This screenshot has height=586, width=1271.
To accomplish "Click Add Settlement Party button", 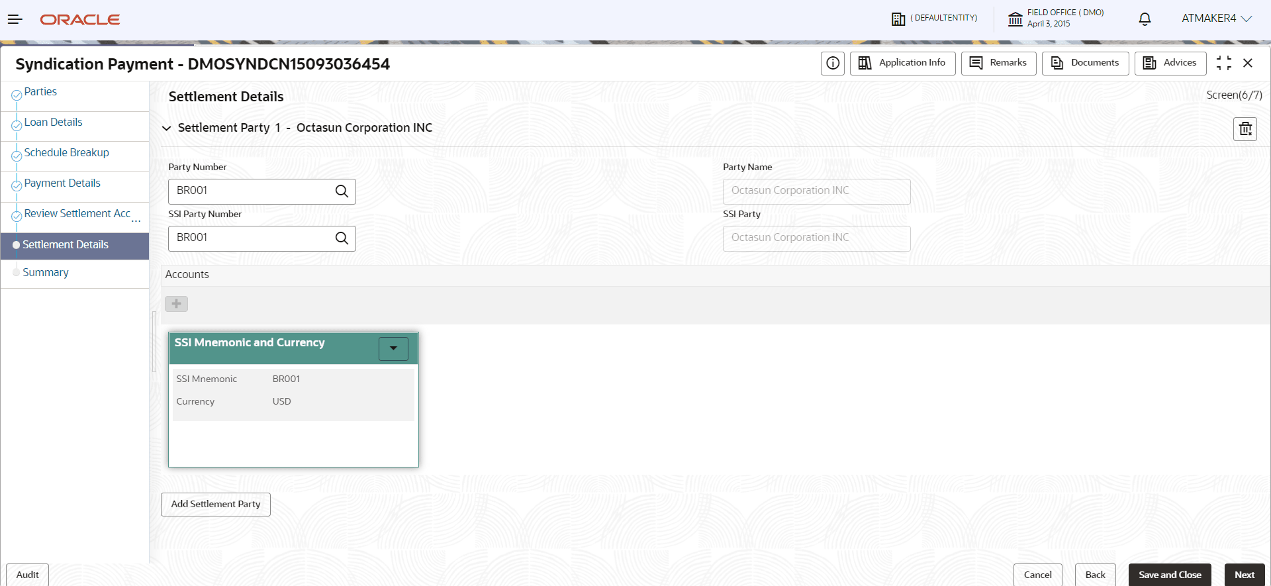I will [x=216, y=505].
